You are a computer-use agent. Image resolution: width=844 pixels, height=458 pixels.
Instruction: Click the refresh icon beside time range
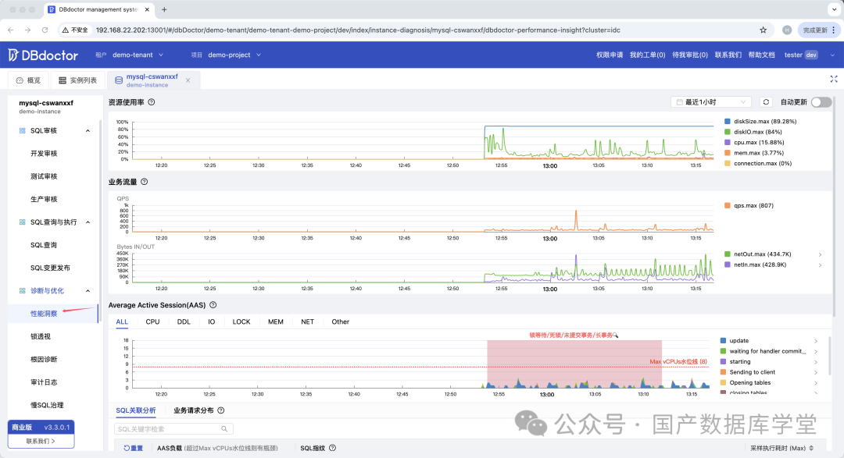pos(766,102)
